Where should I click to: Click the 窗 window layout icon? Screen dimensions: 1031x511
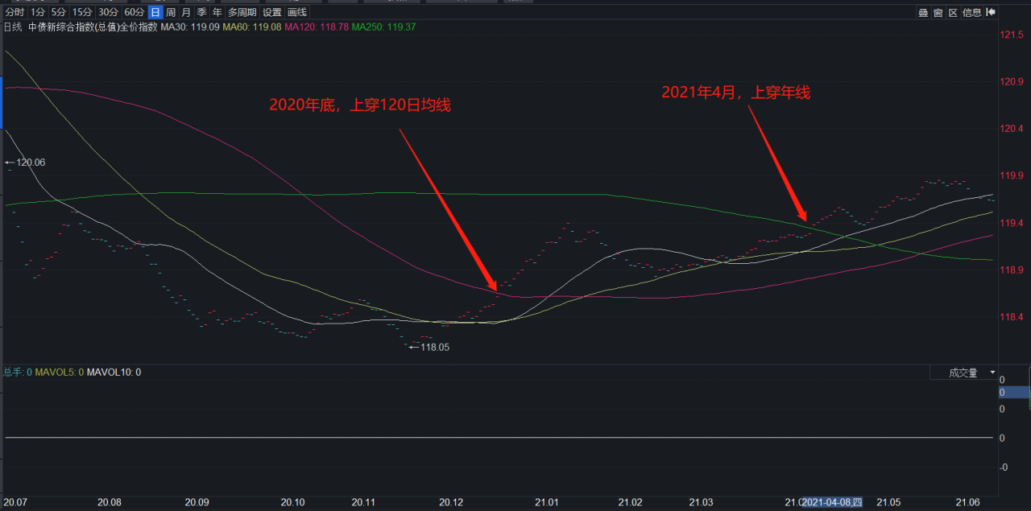point(938,13)
